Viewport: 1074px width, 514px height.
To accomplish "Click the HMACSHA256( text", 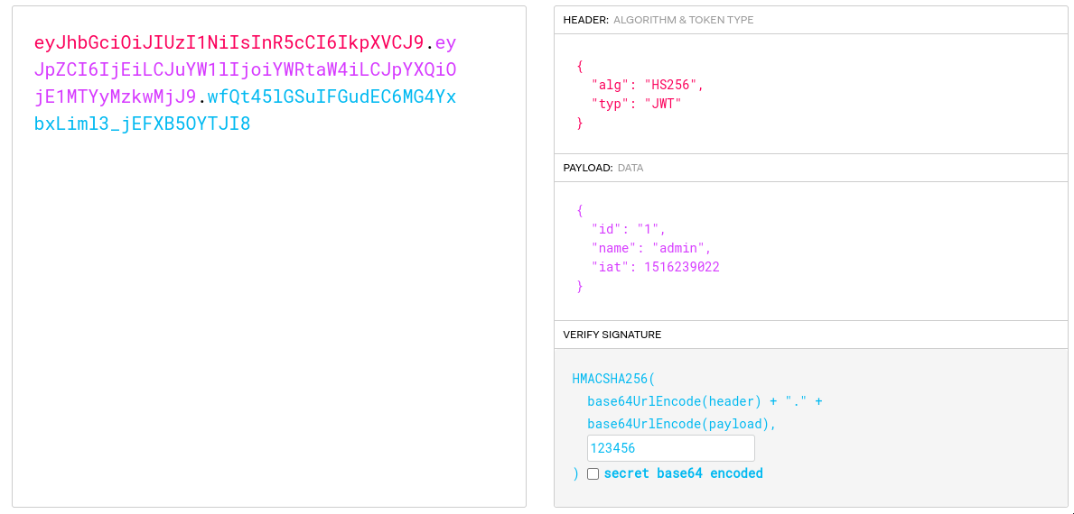I will 613,379.
